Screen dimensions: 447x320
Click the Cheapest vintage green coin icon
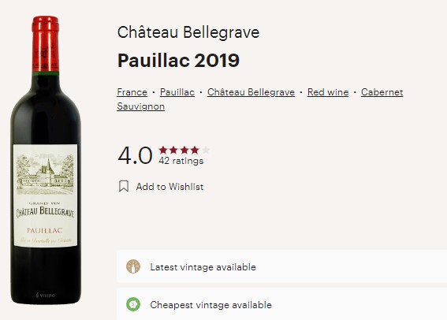133,304
